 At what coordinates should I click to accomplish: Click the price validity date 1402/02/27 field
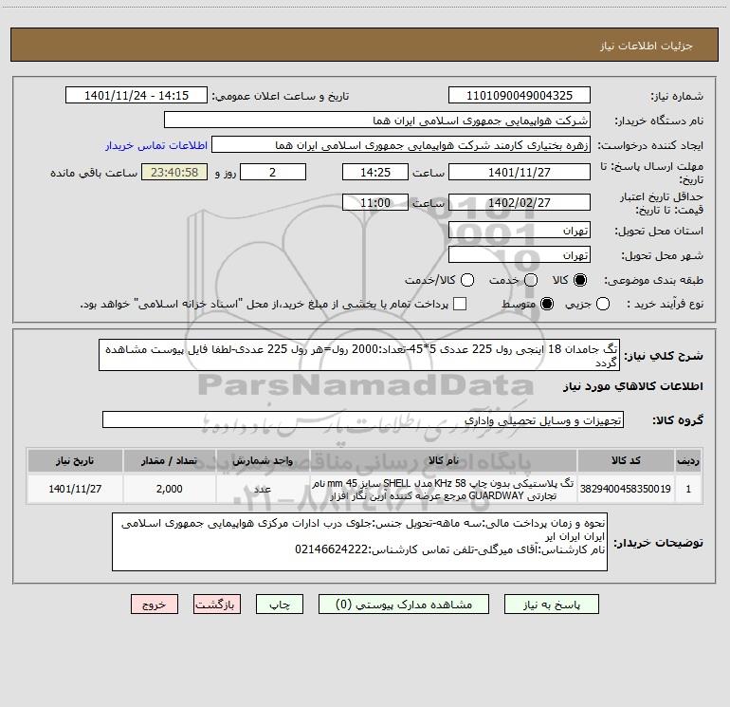tap(520, 202)
